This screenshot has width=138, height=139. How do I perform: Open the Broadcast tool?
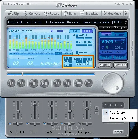90,13
